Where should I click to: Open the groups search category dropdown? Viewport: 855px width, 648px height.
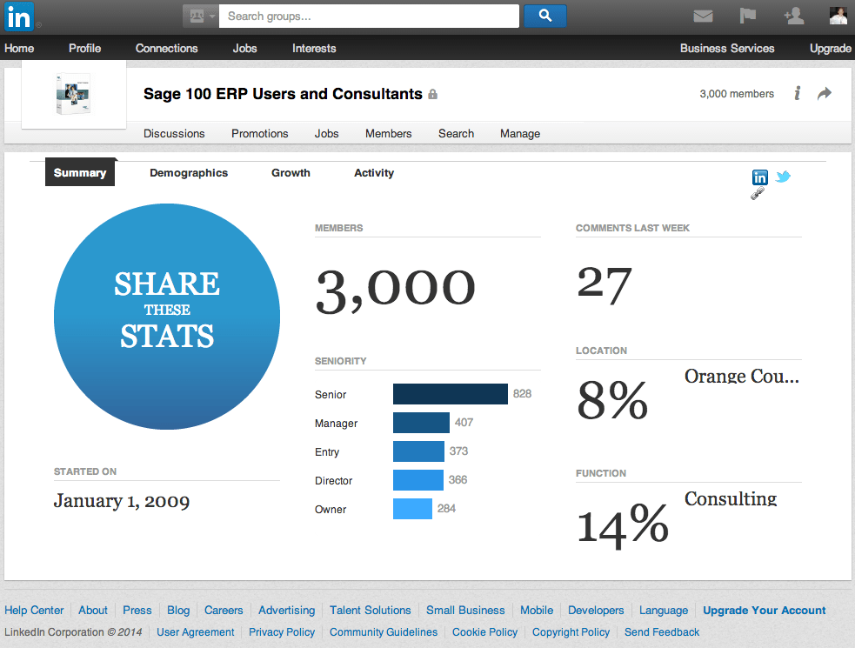[201, 17]
